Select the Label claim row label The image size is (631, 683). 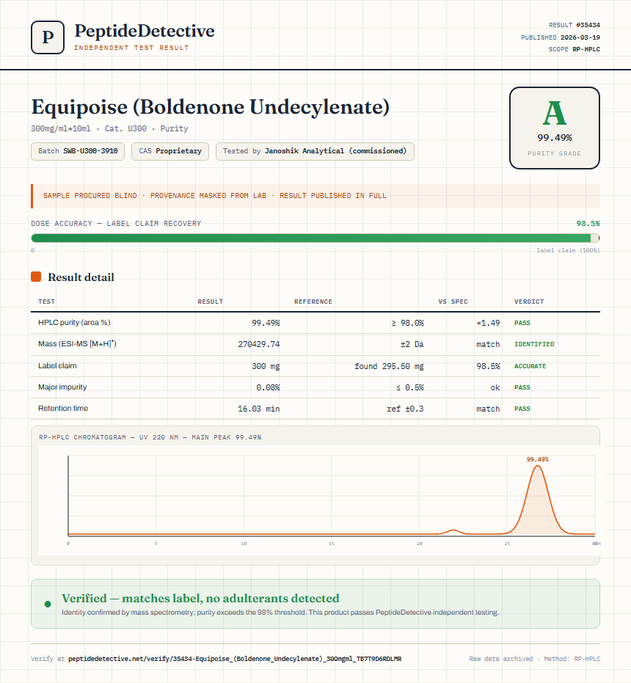pos(57,365)
